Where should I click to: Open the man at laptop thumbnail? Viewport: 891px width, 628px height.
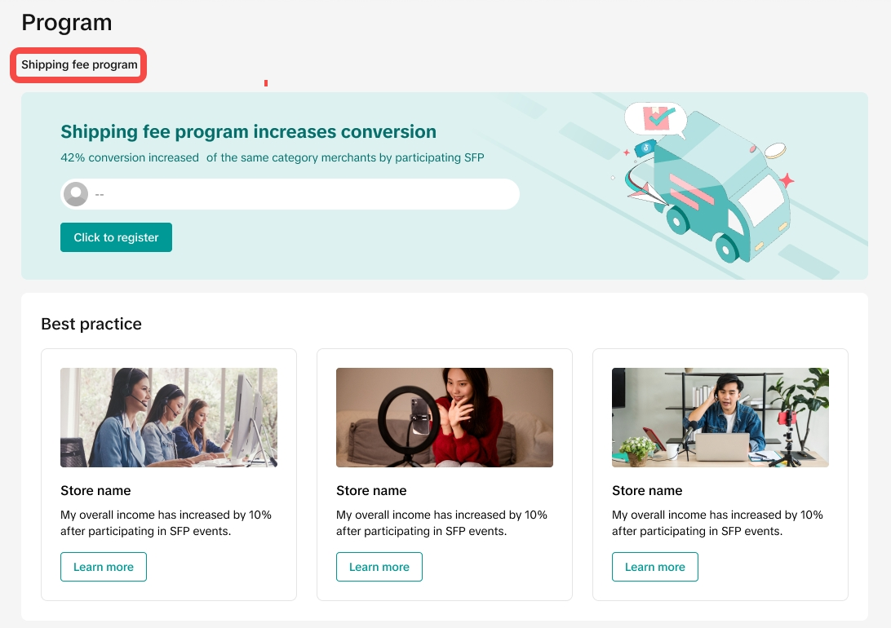coord(720,418)
